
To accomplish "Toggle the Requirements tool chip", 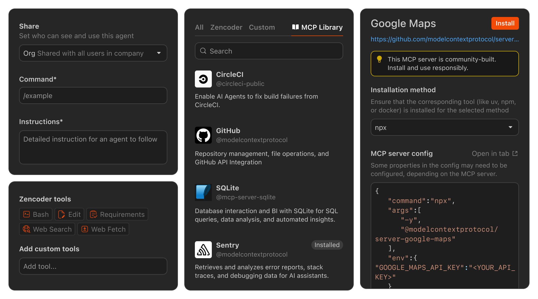I will pos(117,214).
